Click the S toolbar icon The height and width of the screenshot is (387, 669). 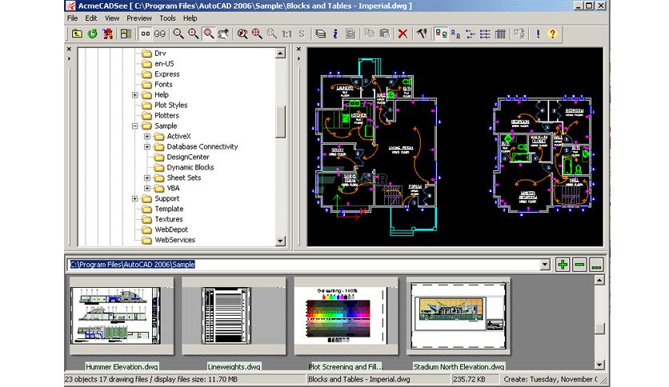(302, 34)
